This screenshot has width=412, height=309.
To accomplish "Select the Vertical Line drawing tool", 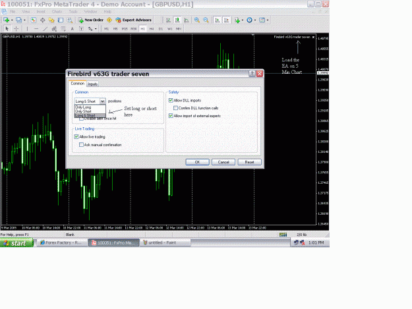I will click(x=27, y=28).
